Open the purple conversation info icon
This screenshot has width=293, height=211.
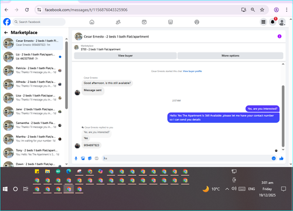[x=280, y=36]
